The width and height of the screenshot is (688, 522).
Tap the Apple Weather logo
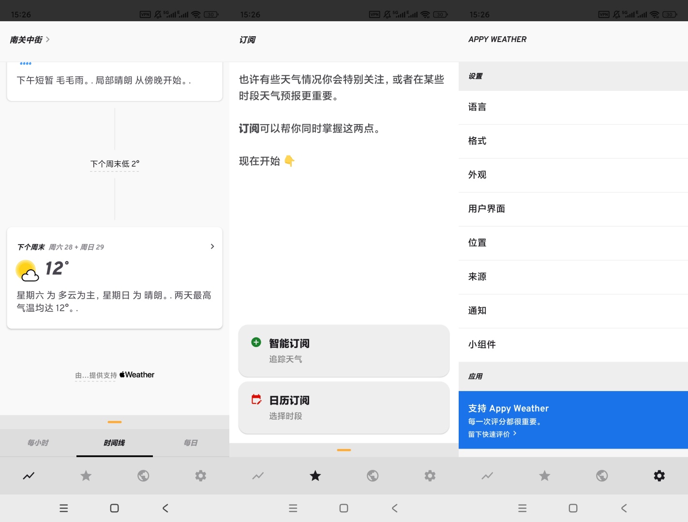coord(137,375)
